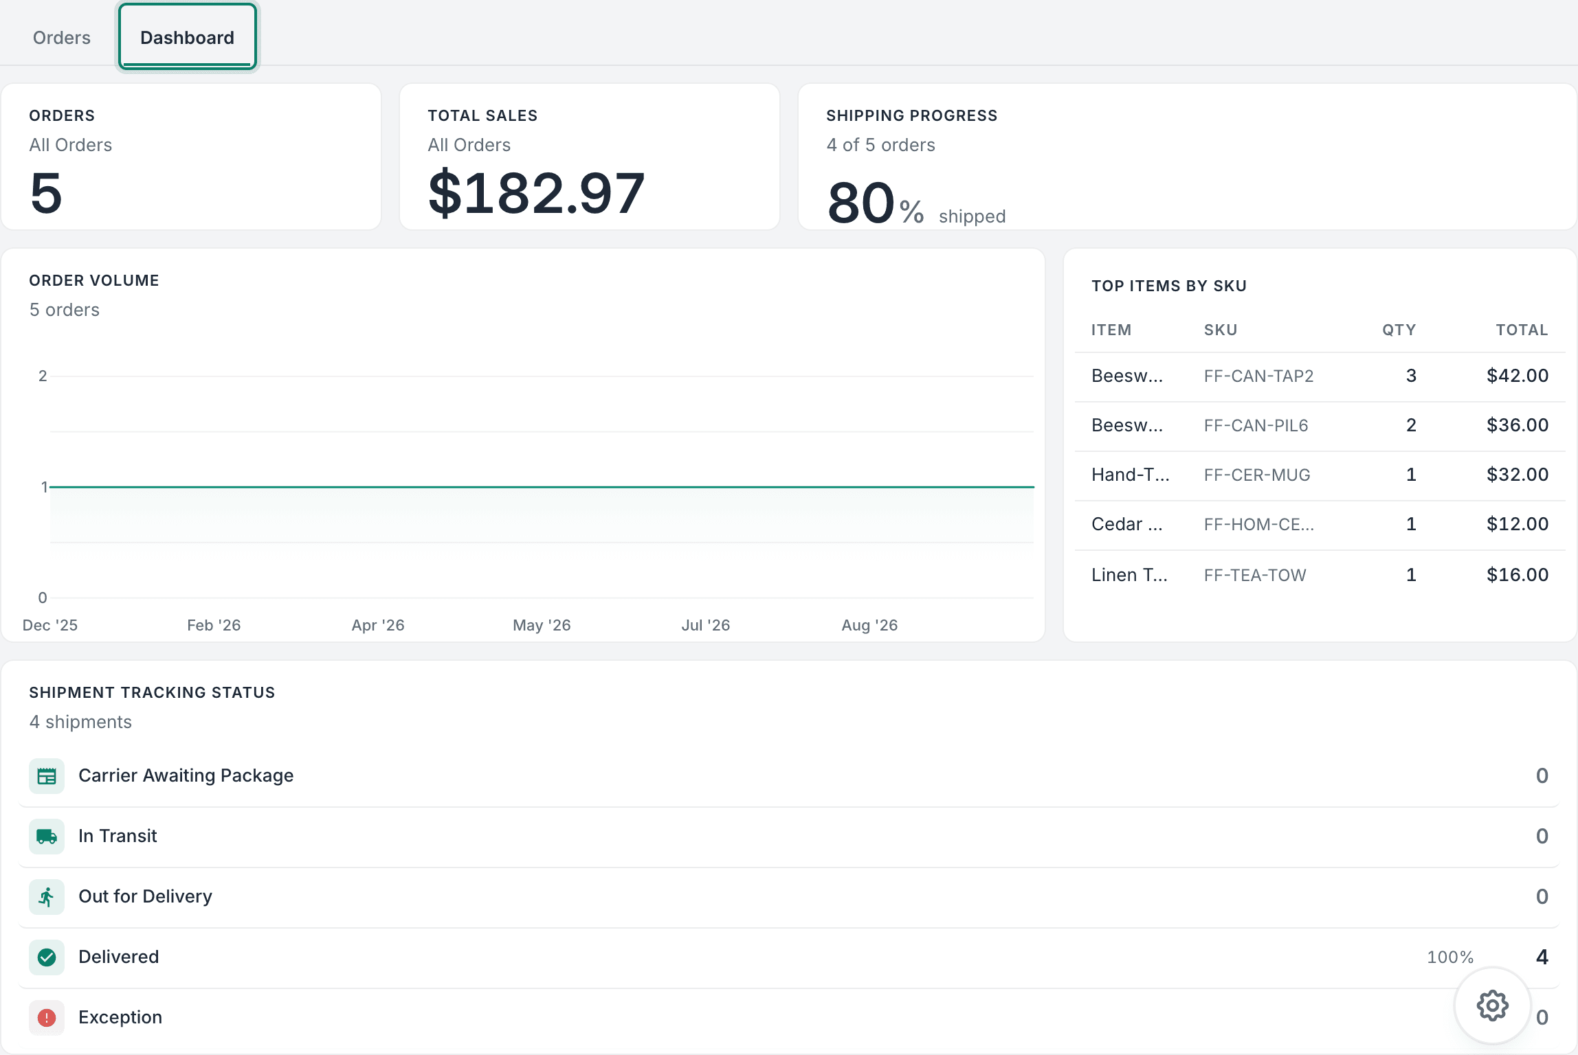
Task: Select the Out for Delivery label
Action: 146,896
